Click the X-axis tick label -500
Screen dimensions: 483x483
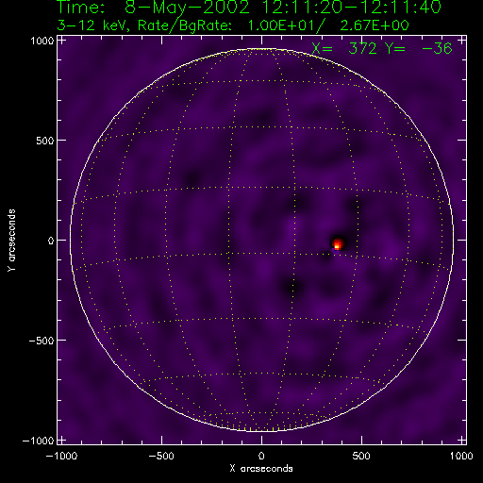[x=161, y=456]
